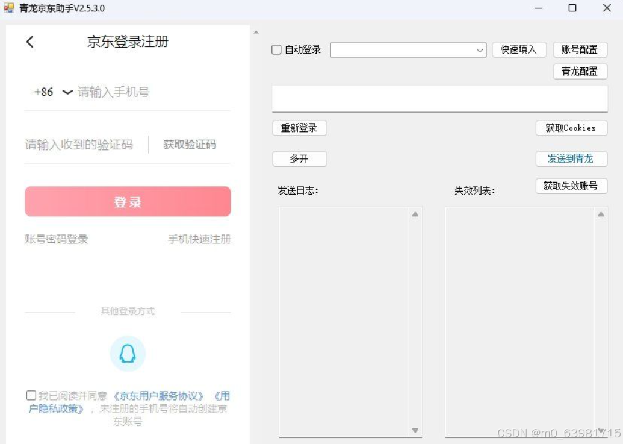
Task: Click the 京东登录注册 heading
Action: pyautogui.click(x=128, y=42)
